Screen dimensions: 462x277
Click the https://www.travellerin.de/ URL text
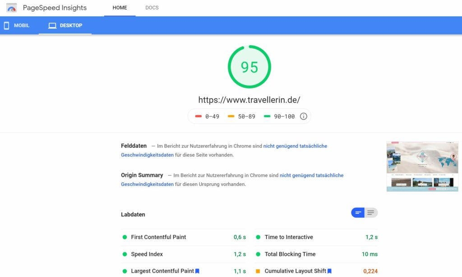pyautogui.click(x=249, y=100)
